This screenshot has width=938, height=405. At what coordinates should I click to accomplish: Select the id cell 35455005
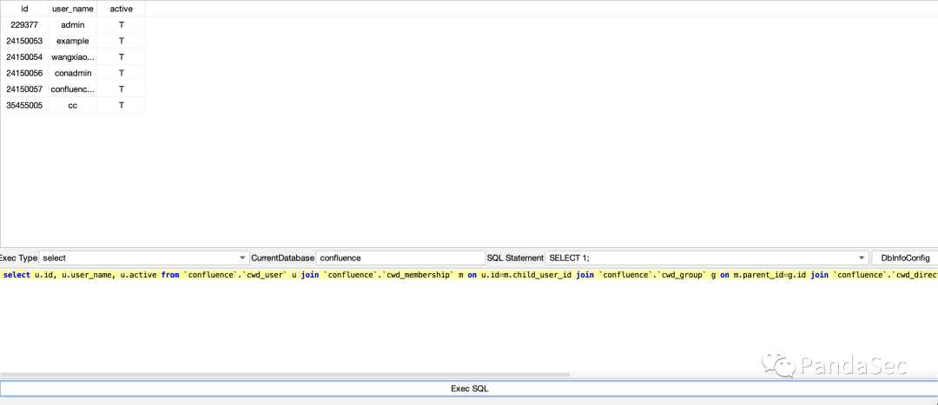[24, 105]
